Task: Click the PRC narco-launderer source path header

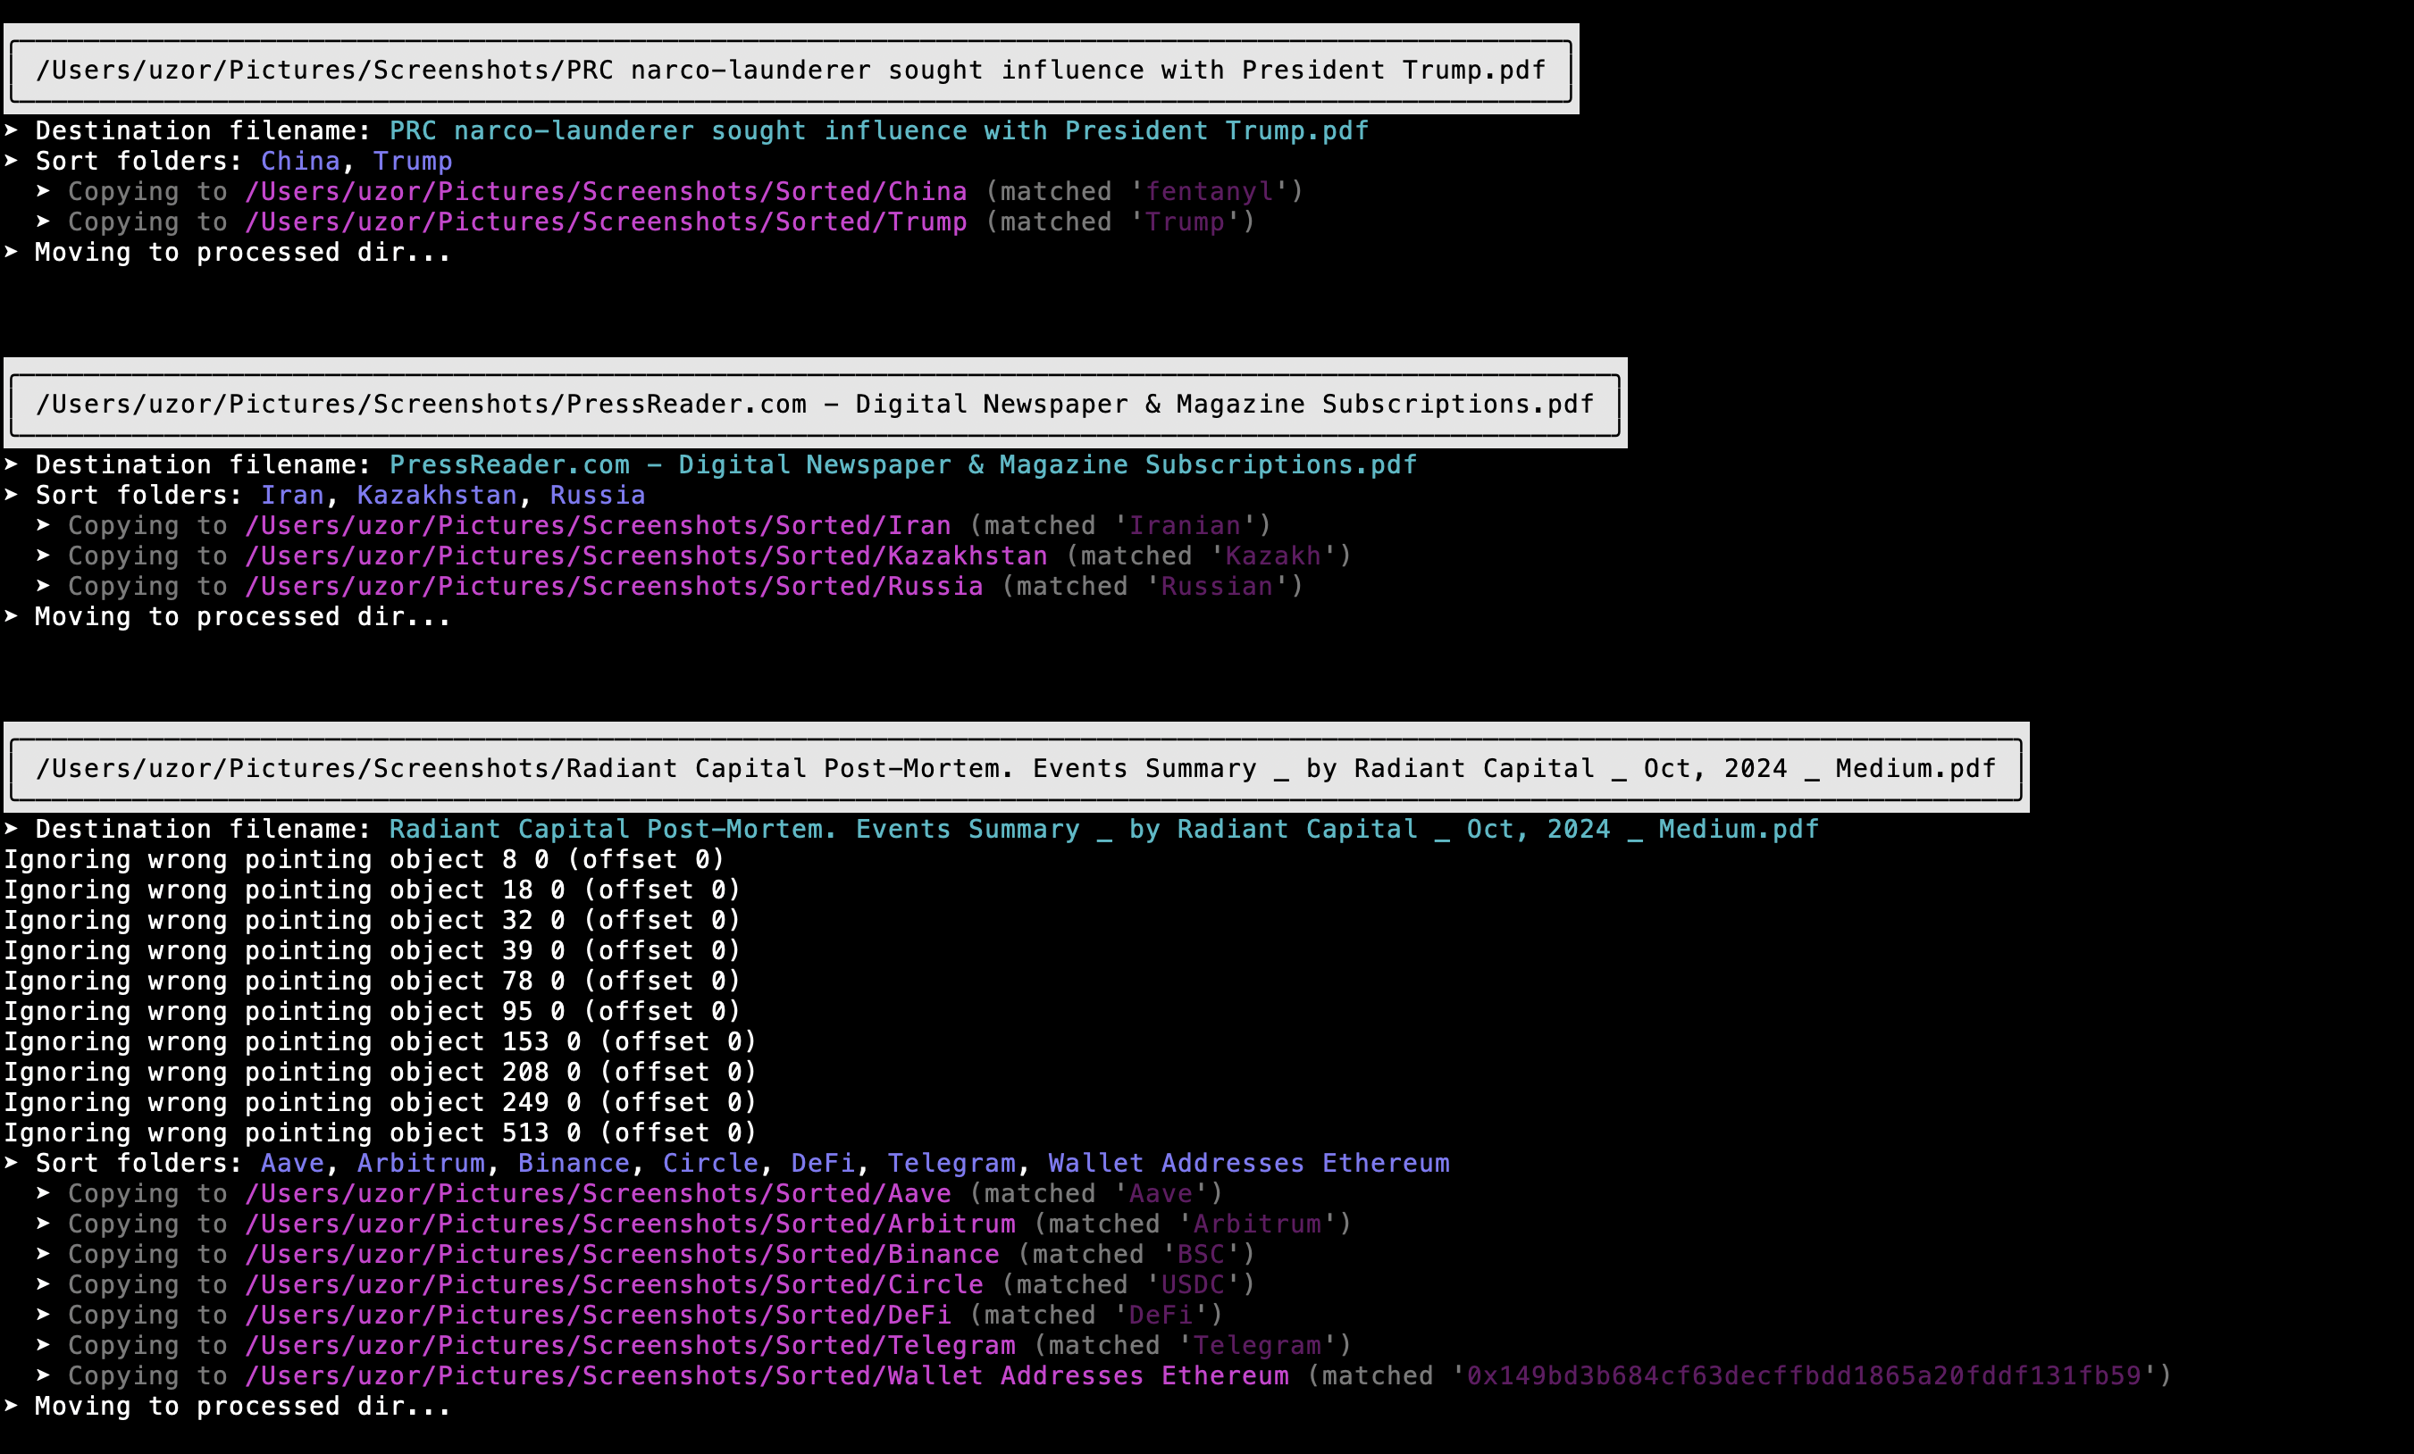Action: [790, 71]
